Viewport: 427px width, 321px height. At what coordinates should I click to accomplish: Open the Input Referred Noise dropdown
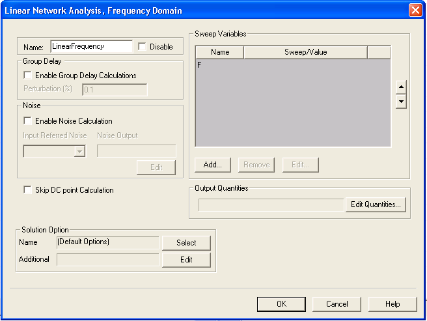tap(79, 151)
